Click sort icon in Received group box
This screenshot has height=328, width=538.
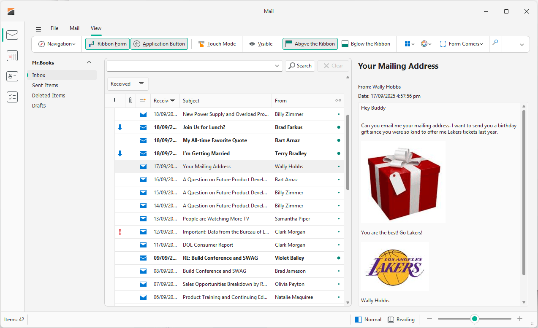coord(141,84)
